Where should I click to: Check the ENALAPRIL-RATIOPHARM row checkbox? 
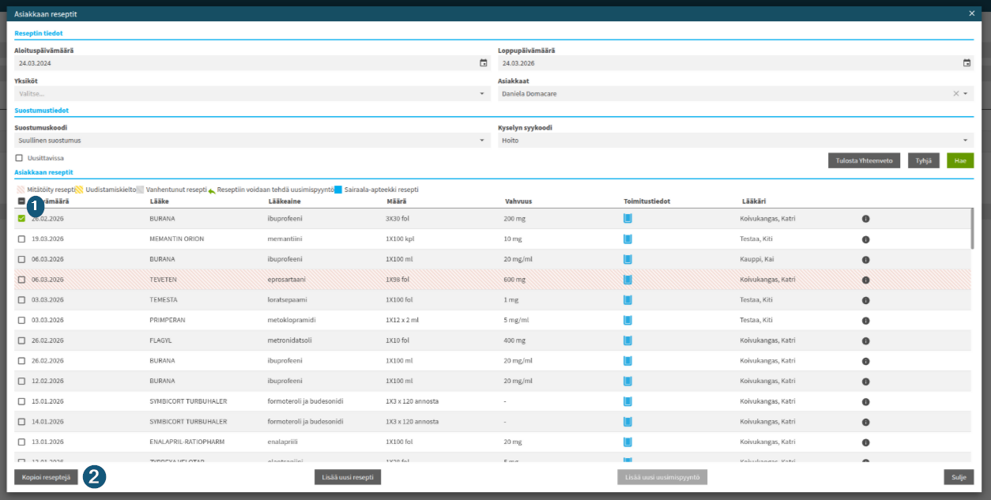[x=21, y=442]
